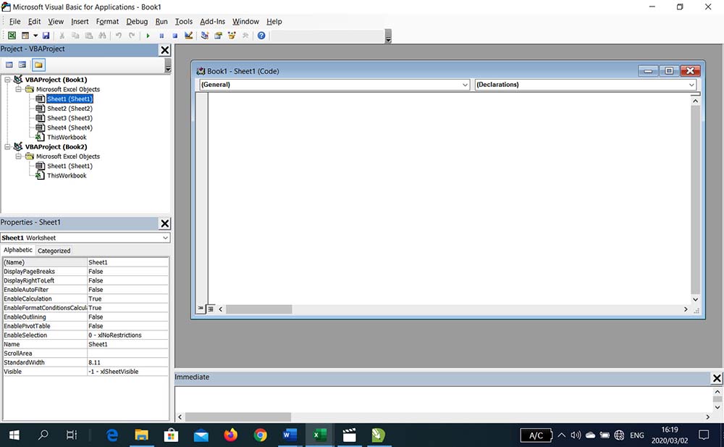Click the code window horizontal scrollbar thumb

258,309
